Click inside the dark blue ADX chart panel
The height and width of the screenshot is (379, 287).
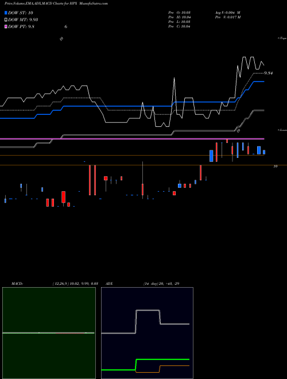tap(147, 333)
